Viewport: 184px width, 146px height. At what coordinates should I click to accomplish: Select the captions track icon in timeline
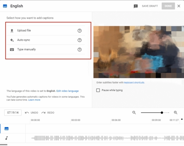point(7,129)
